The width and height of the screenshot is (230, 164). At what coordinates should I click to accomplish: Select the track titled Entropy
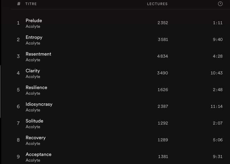pos(34,37)
